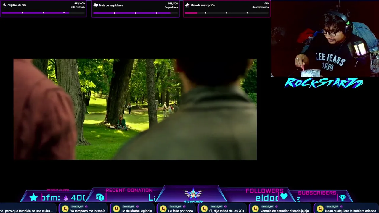Click username faus23_07 above 'Ventaja de estudiar historia jajaja'

(x=267, y=206)
